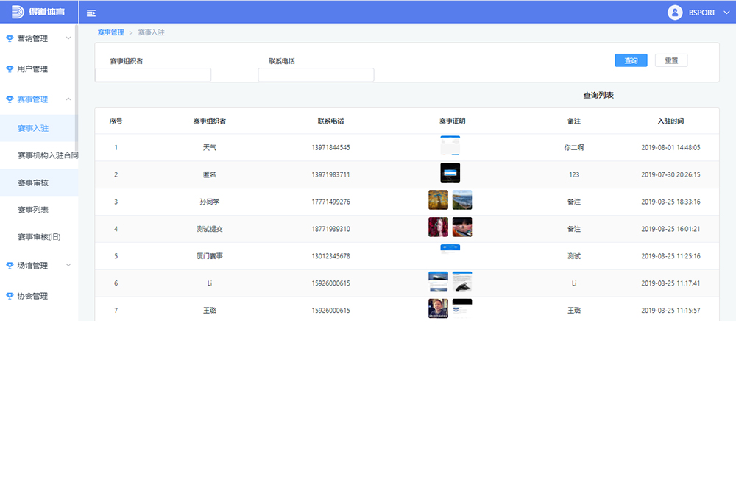This screenshot has width=736, height=491.
Task: Click the 得道体育 logo
Action: [x=38, y=13]
